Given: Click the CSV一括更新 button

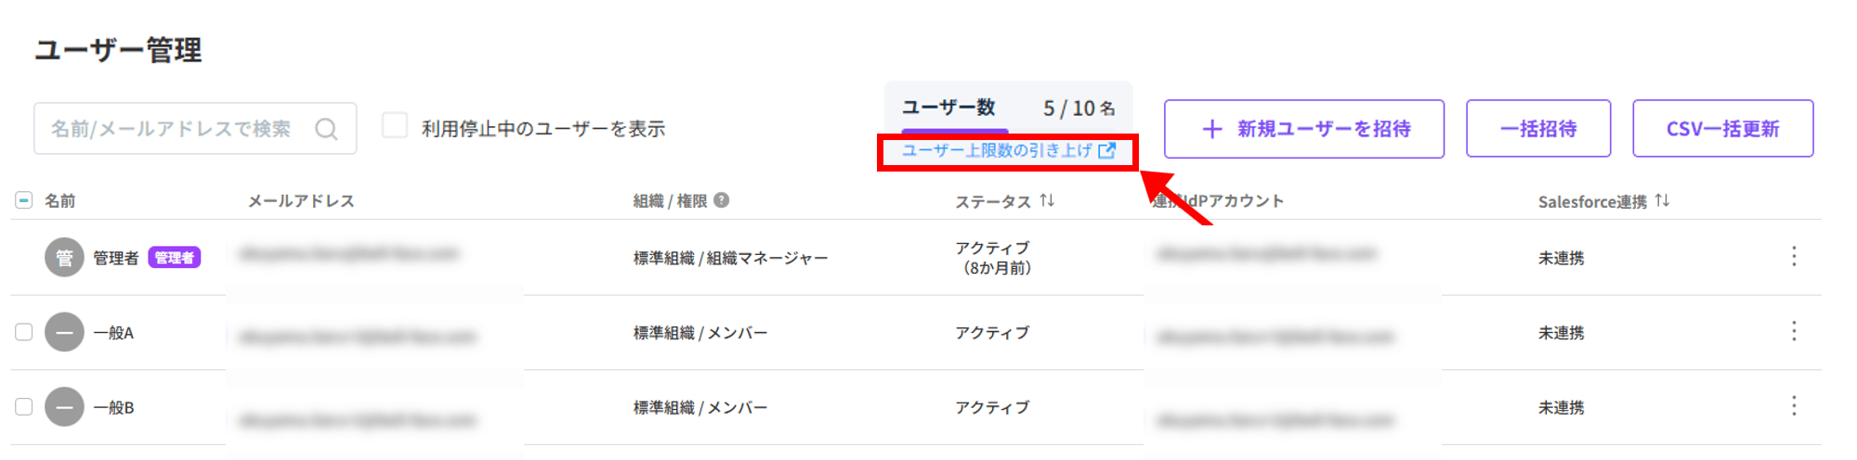Looking at the screenshot, I should coord(1723,129).
